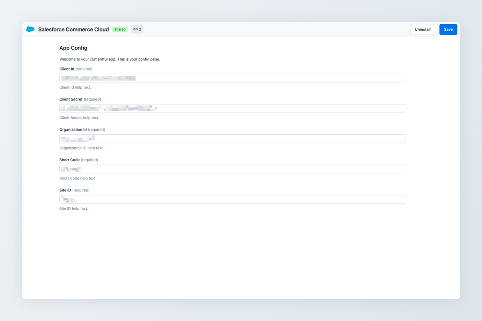Focus the Client Id input field
Viewport: 482px width, 321px height.
coord(233,78)
